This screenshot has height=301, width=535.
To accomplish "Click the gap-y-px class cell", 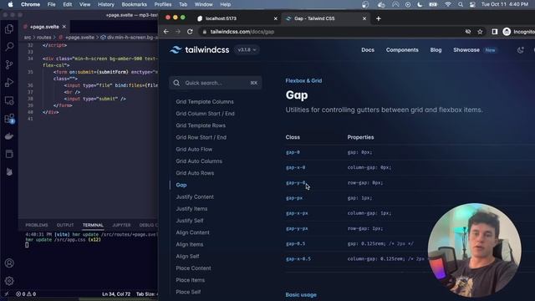I will click(x=297, y=228).
